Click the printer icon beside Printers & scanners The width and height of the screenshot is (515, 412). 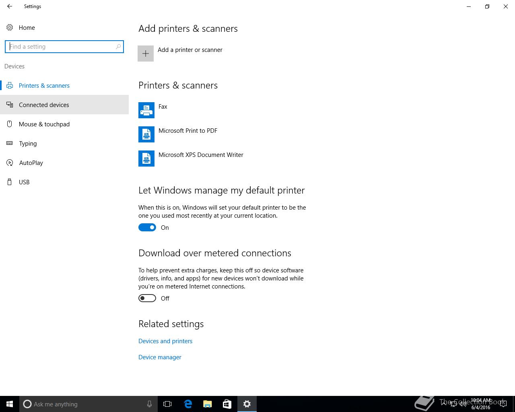tap(10, 85)
